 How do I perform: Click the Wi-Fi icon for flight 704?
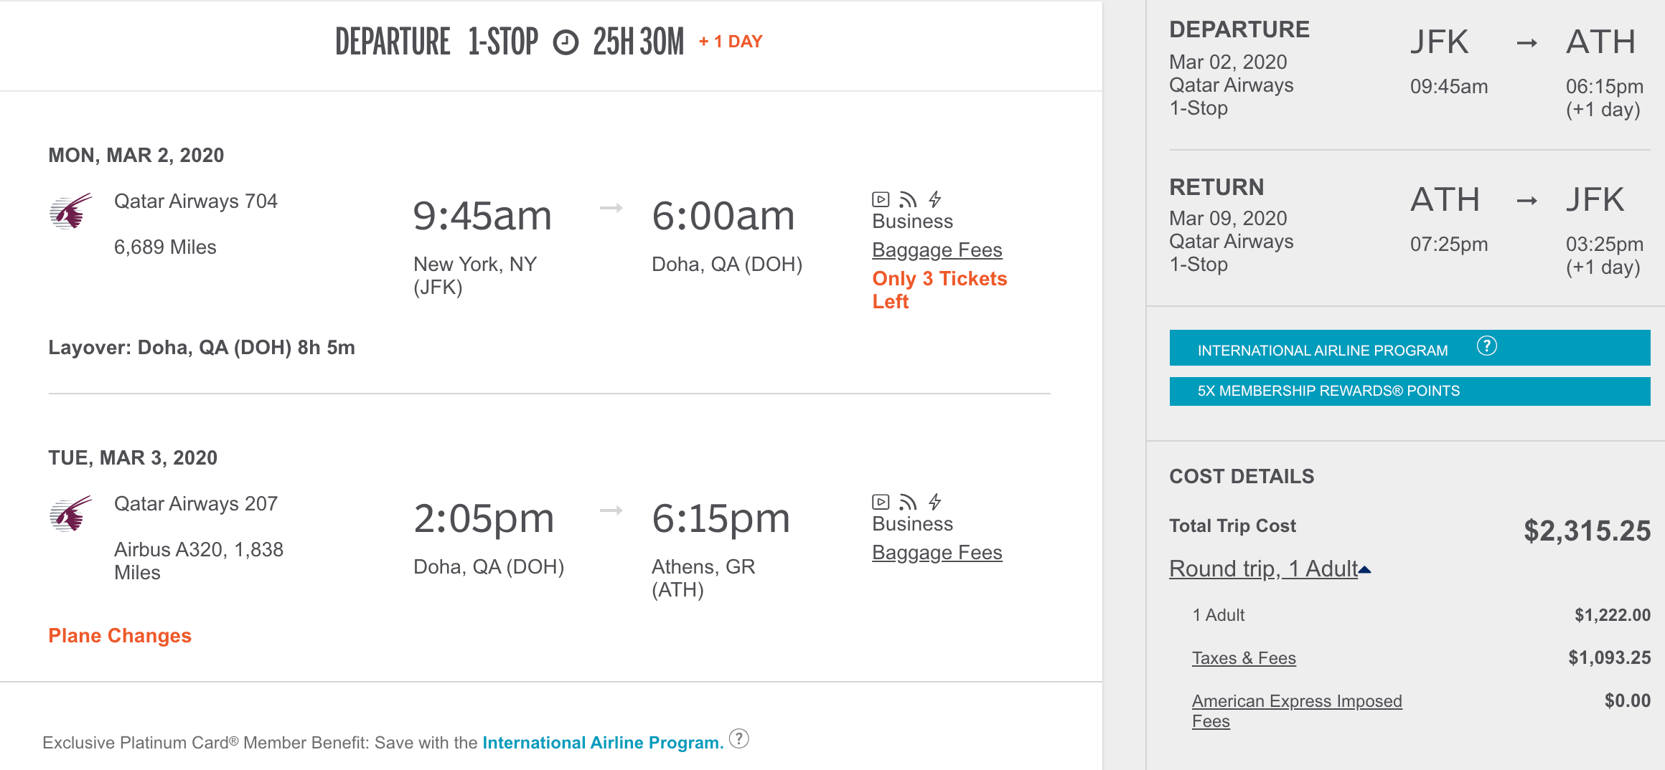(908, 199)
